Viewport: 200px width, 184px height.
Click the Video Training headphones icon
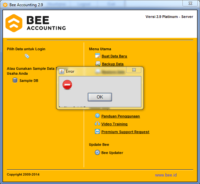point(97,124)
